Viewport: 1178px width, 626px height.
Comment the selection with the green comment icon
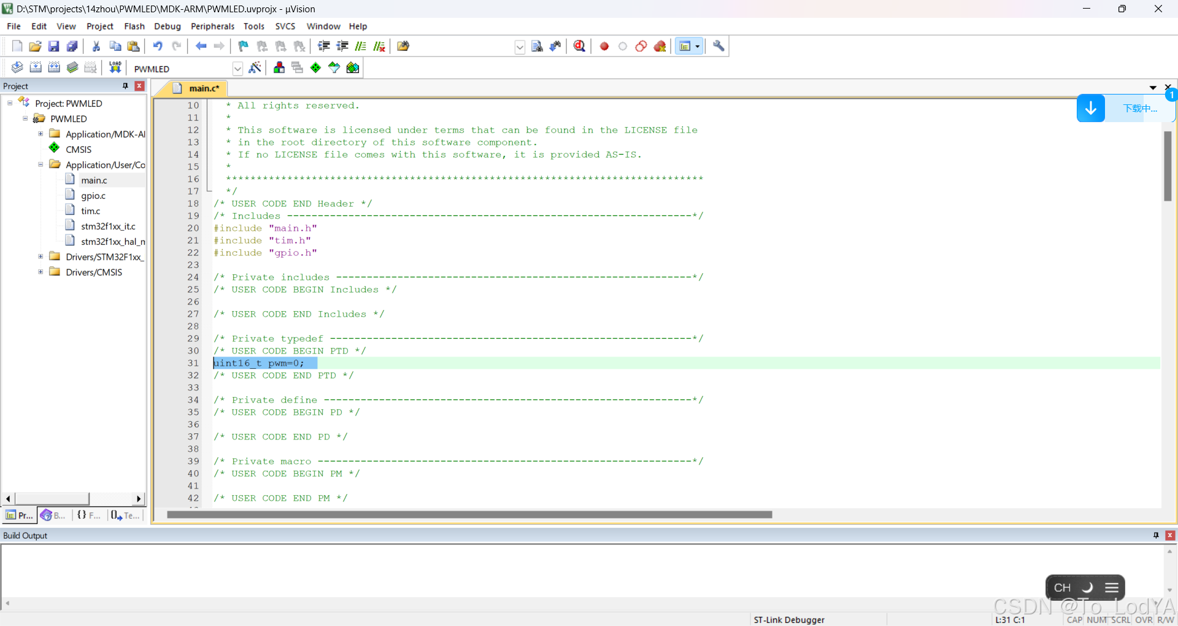pyautogui.click(x=361, y=46)
